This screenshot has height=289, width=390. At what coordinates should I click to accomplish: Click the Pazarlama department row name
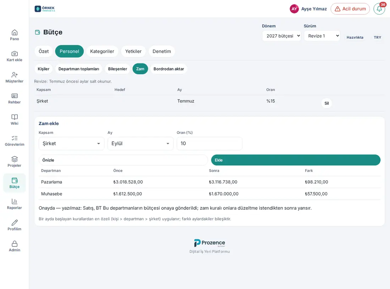(51, 182)
